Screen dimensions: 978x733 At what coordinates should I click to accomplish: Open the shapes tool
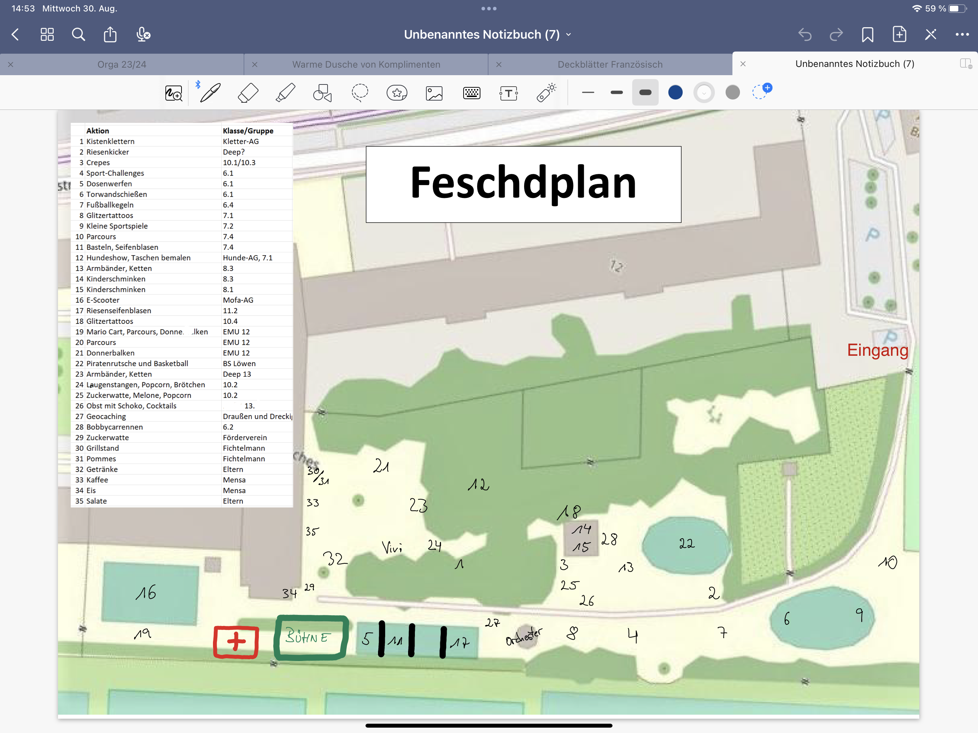click(x=322, y=93)
